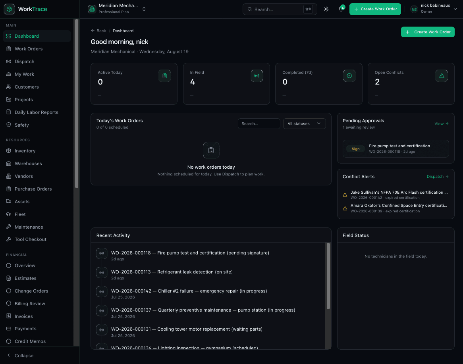This screenshot has width=463, height=364.
Task: Open the All statuses filter dropdown
Action: tap(304, 124)
